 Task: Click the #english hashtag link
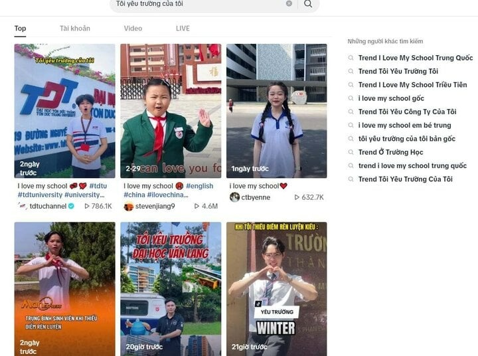[200, 186]
